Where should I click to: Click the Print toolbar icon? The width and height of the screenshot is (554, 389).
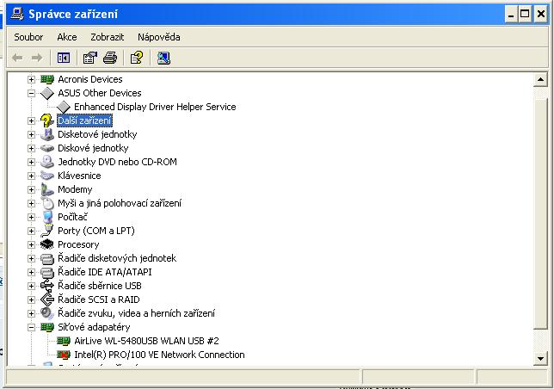pos(110,58)
